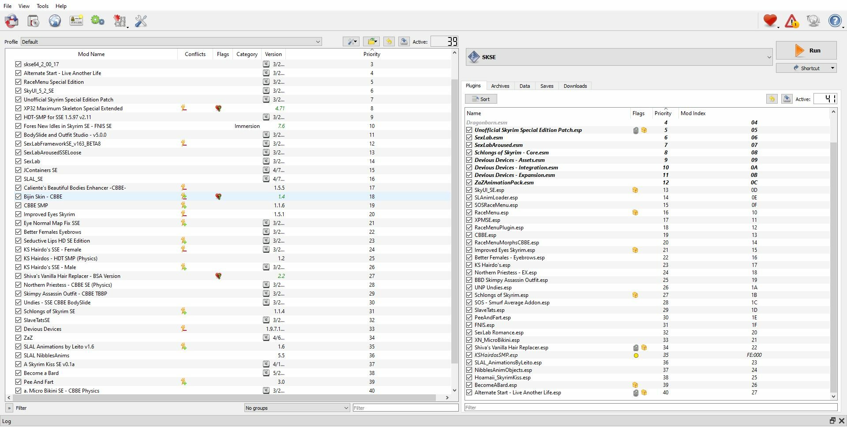Screen dimensions: 847x427
Task: Open the Tools menu
Action: pos(42,6)
